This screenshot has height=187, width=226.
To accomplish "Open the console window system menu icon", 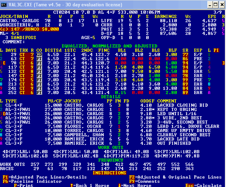I will coord(4,5).
